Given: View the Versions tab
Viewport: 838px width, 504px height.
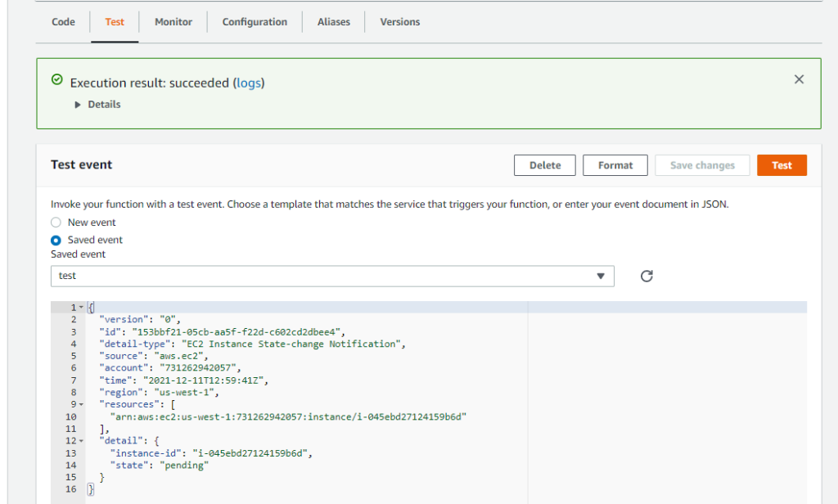Looking at the screenshot, I should tap(400, 22).
